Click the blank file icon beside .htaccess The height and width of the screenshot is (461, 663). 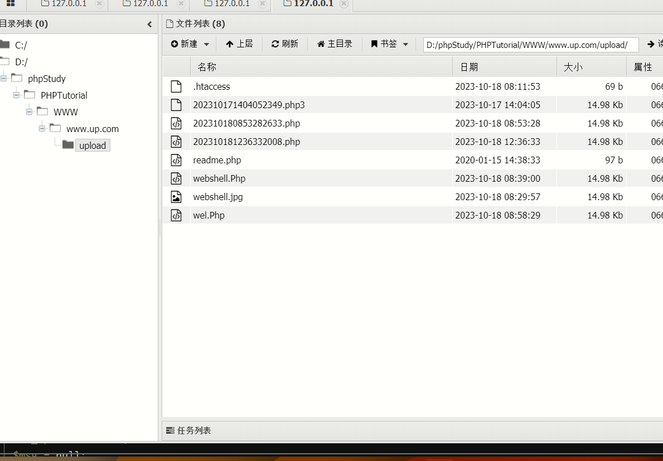coord(176,86)
